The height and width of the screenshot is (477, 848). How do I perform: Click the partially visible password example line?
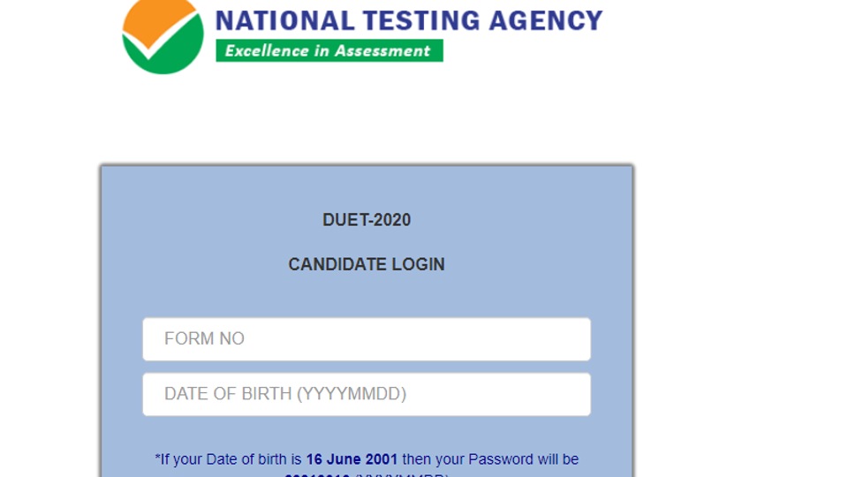367,474
